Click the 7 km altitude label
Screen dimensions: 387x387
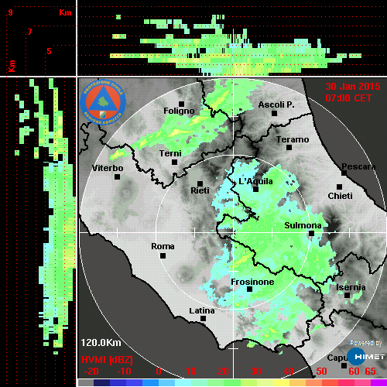(30, 32)
